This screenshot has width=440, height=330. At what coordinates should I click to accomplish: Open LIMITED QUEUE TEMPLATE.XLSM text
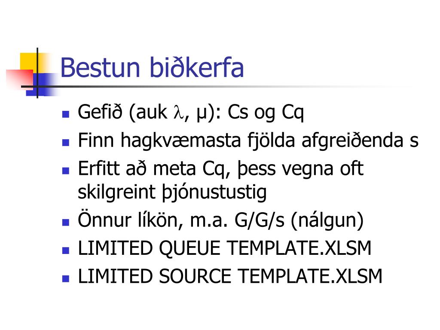(x=224, y=249)
